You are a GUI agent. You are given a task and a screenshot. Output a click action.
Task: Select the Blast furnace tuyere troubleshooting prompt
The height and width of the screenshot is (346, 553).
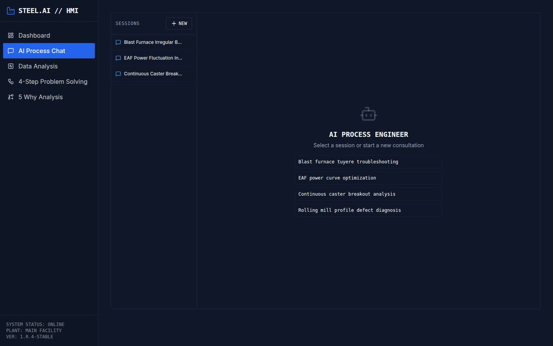368,162
